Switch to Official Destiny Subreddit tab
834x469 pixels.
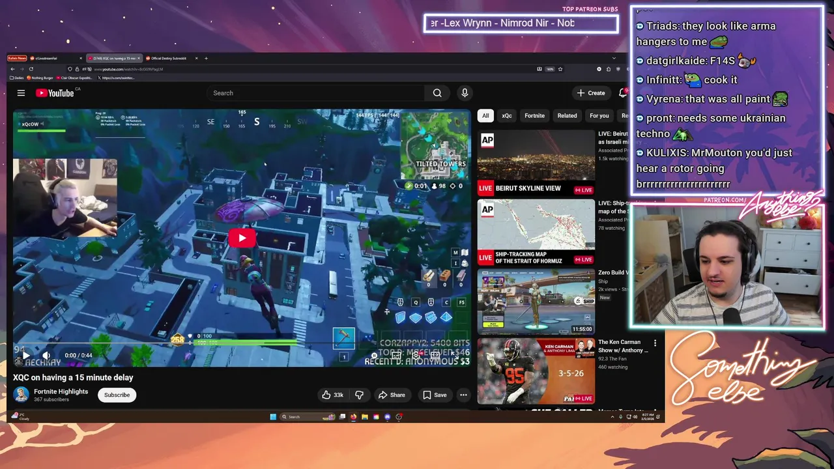169,58
